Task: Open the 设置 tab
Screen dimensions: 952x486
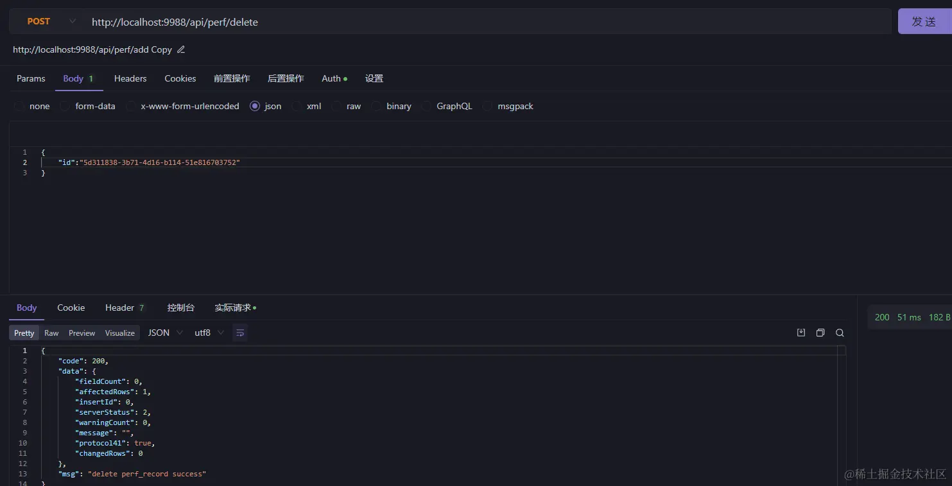Action: [x=374, y=78]
